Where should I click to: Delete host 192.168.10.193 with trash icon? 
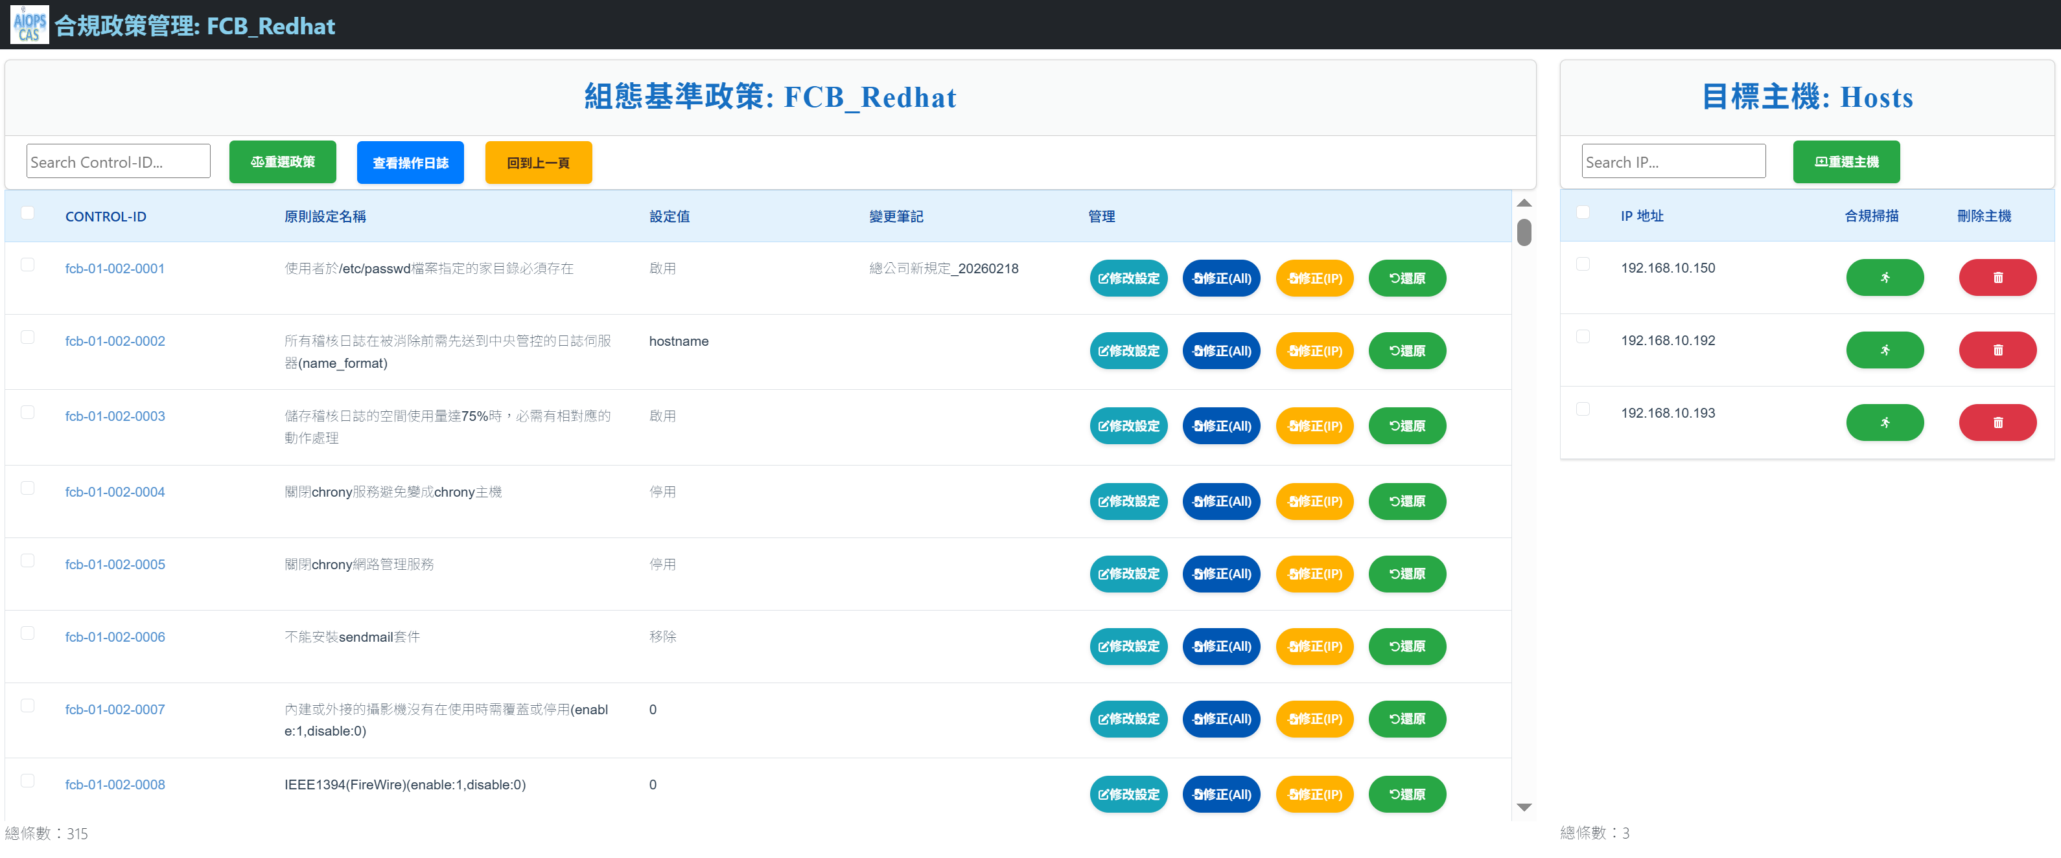(1997, 422)
